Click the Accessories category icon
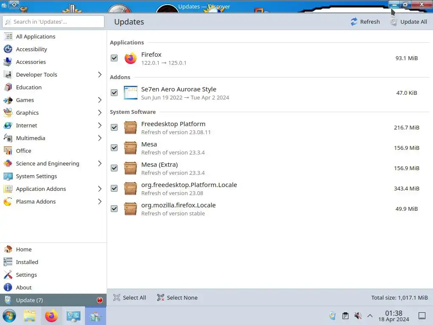 (x=8, y=62)
